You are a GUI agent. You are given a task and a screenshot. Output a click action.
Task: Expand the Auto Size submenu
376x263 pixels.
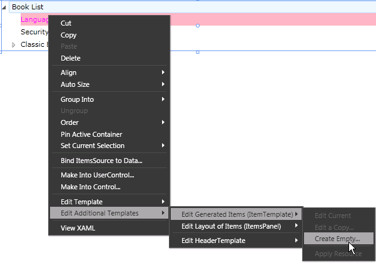pyautogui.click(x=74, y=84)
